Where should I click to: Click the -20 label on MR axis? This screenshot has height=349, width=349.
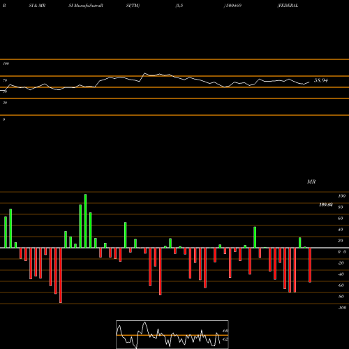(341, 263)
